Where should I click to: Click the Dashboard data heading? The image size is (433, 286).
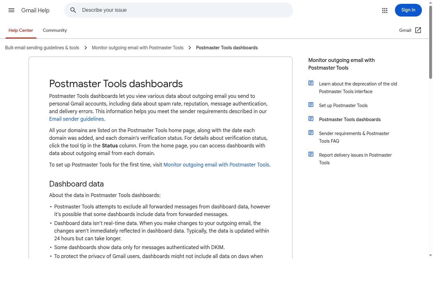click(x=76, y=184)
